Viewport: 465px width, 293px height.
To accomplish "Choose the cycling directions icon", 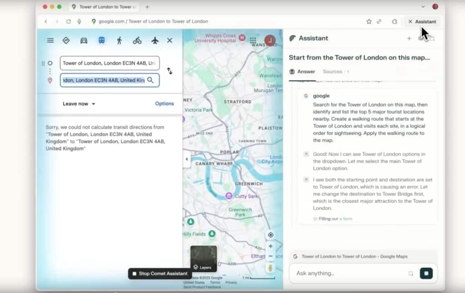I will (137, 40).
